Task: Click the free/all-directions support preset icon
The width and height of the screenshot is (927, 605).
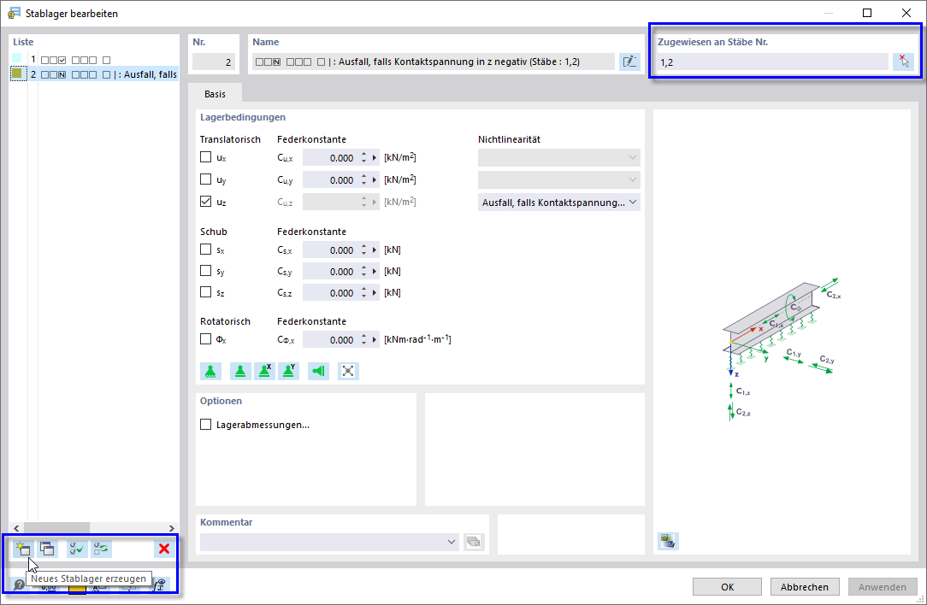Action: (x=348, y=371)
